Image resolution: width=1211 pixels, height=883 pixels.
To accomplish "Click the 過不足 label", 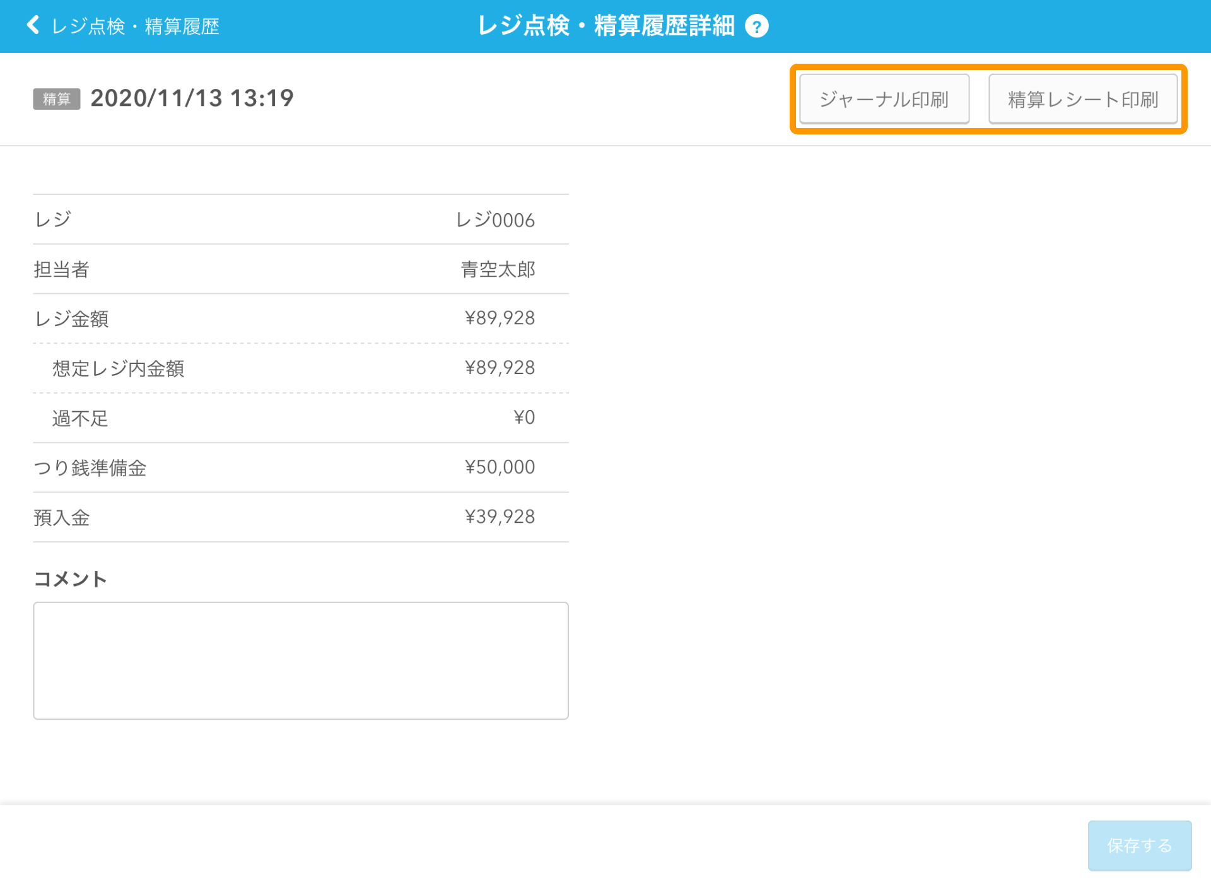I will click(80, 418).
